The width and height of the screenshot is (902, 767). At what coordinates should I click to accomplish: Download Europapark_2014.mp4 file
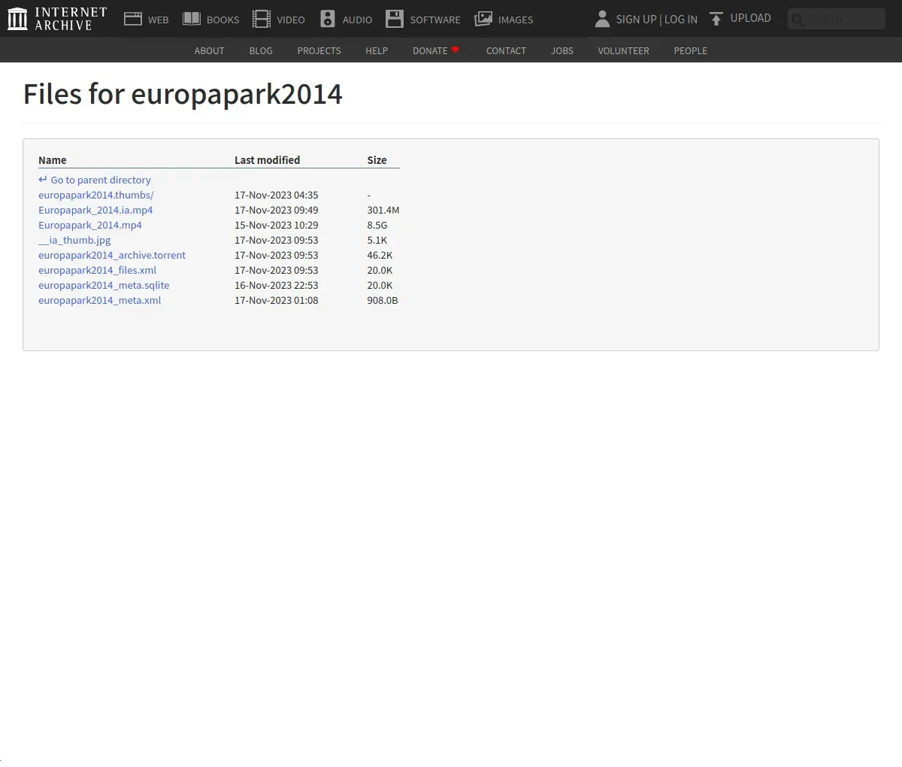[90, 225]
